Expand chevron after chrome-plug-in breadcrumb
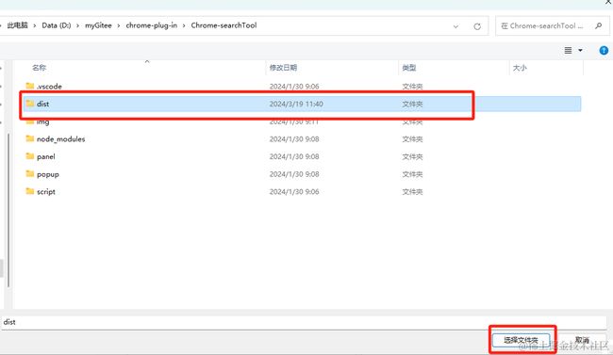 pyautogui.click(x=184, y=25)
